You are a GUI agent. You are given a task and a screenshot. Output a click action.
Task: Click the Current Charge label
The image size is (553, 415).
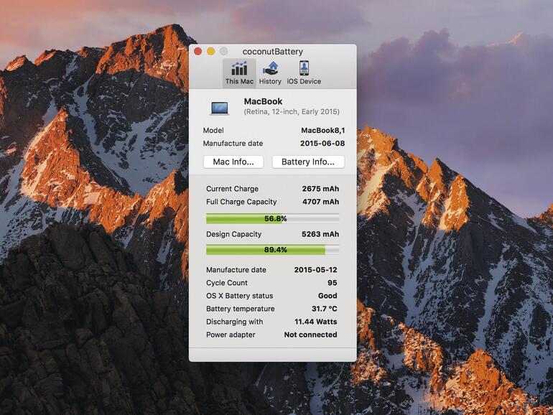point(233,189)
